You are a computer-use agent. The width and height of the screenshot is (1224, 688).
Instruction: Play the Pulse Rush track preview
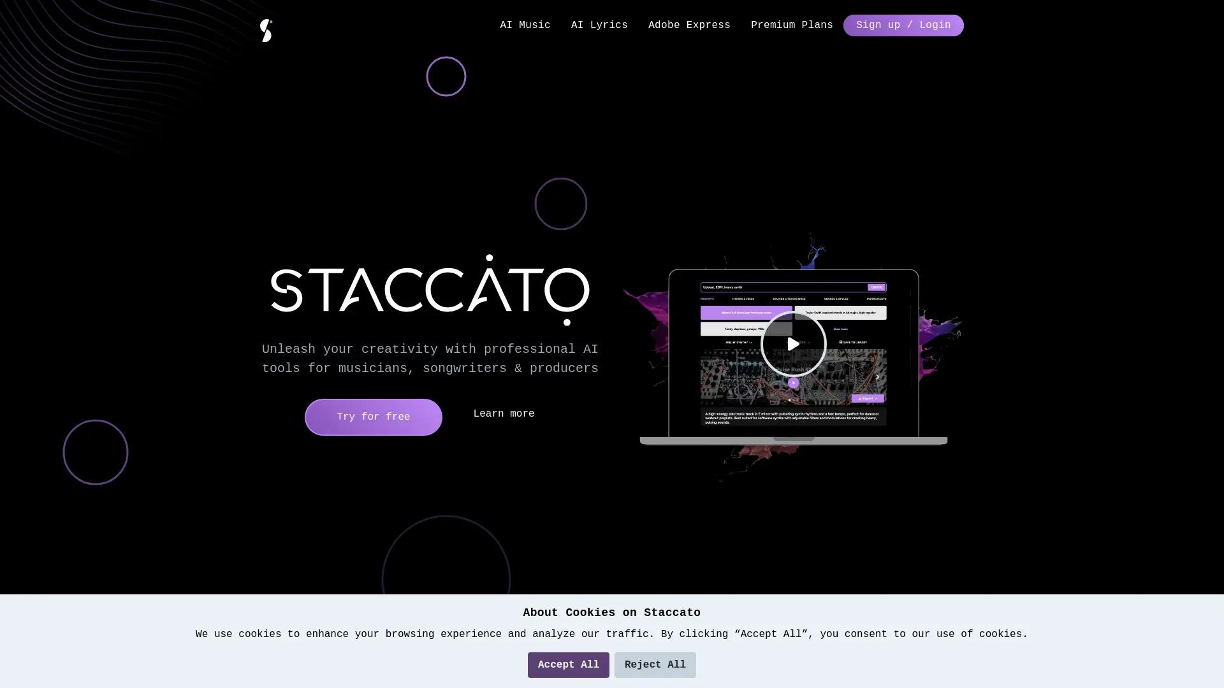pos(793,383)
